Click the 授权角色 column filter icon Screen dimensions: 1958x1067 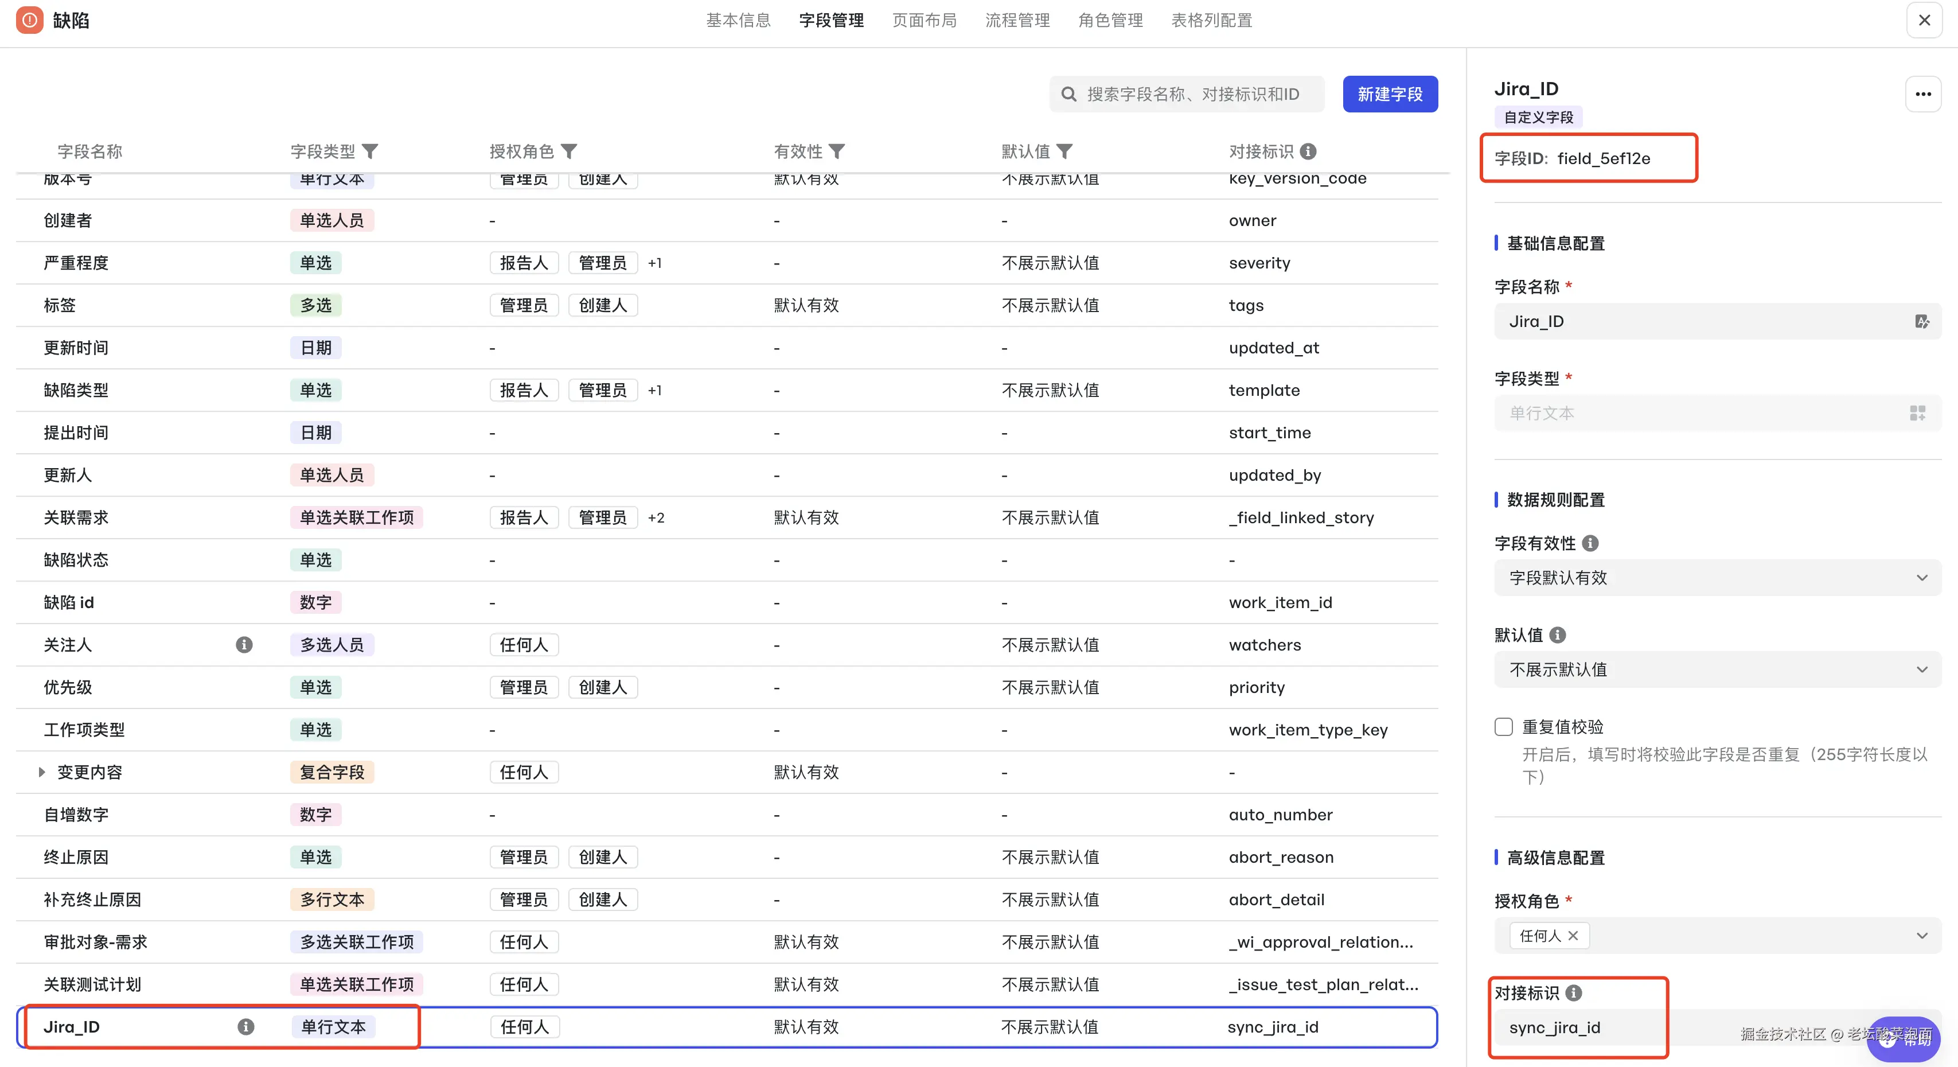568,151
